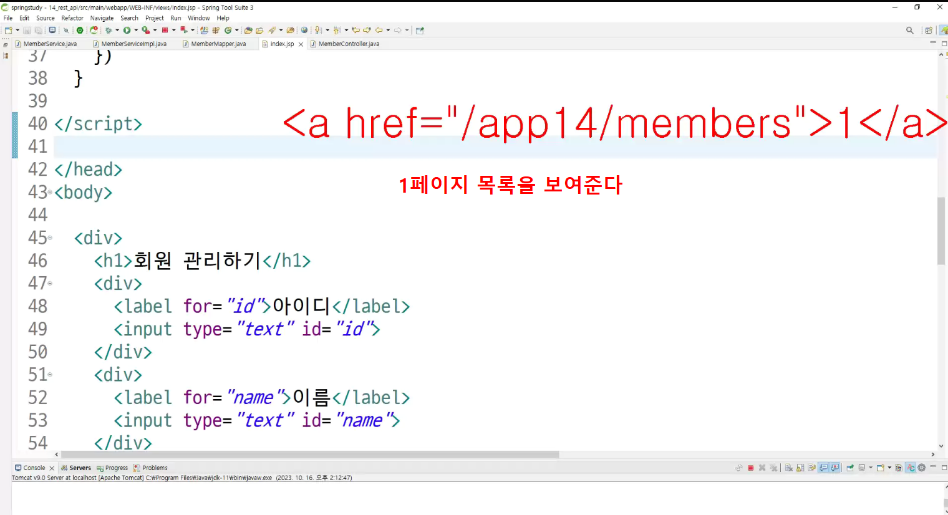Click the Save icon in the toolbar
This screenshot has height=515, width=948.
coord(27,30)
